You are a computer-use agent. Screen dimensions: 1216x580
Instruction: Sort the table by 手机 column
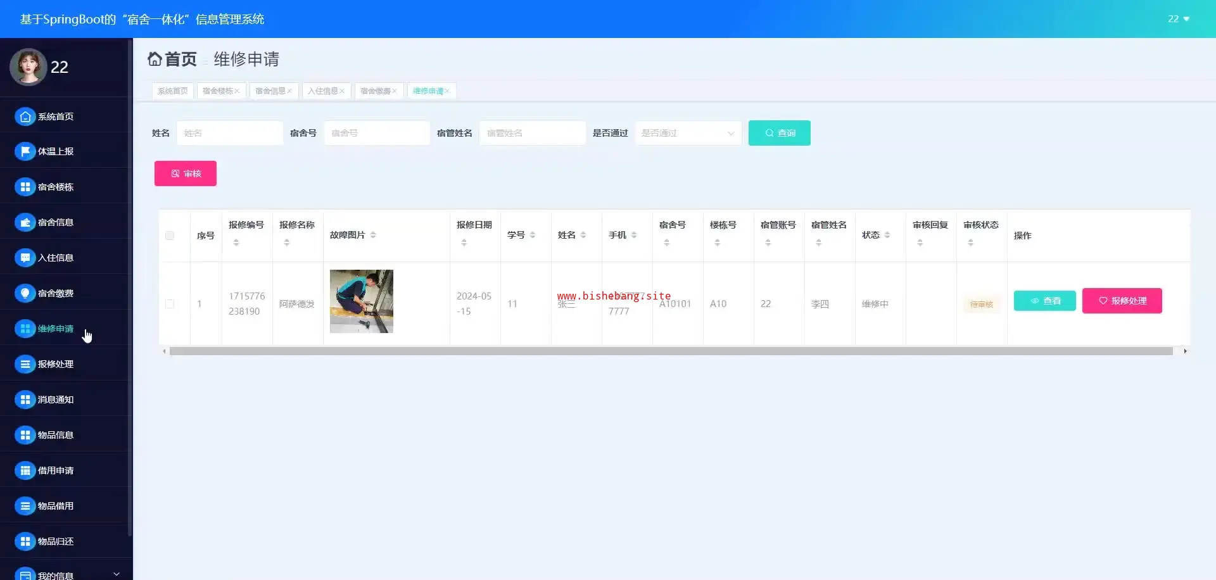click(634, 235)
